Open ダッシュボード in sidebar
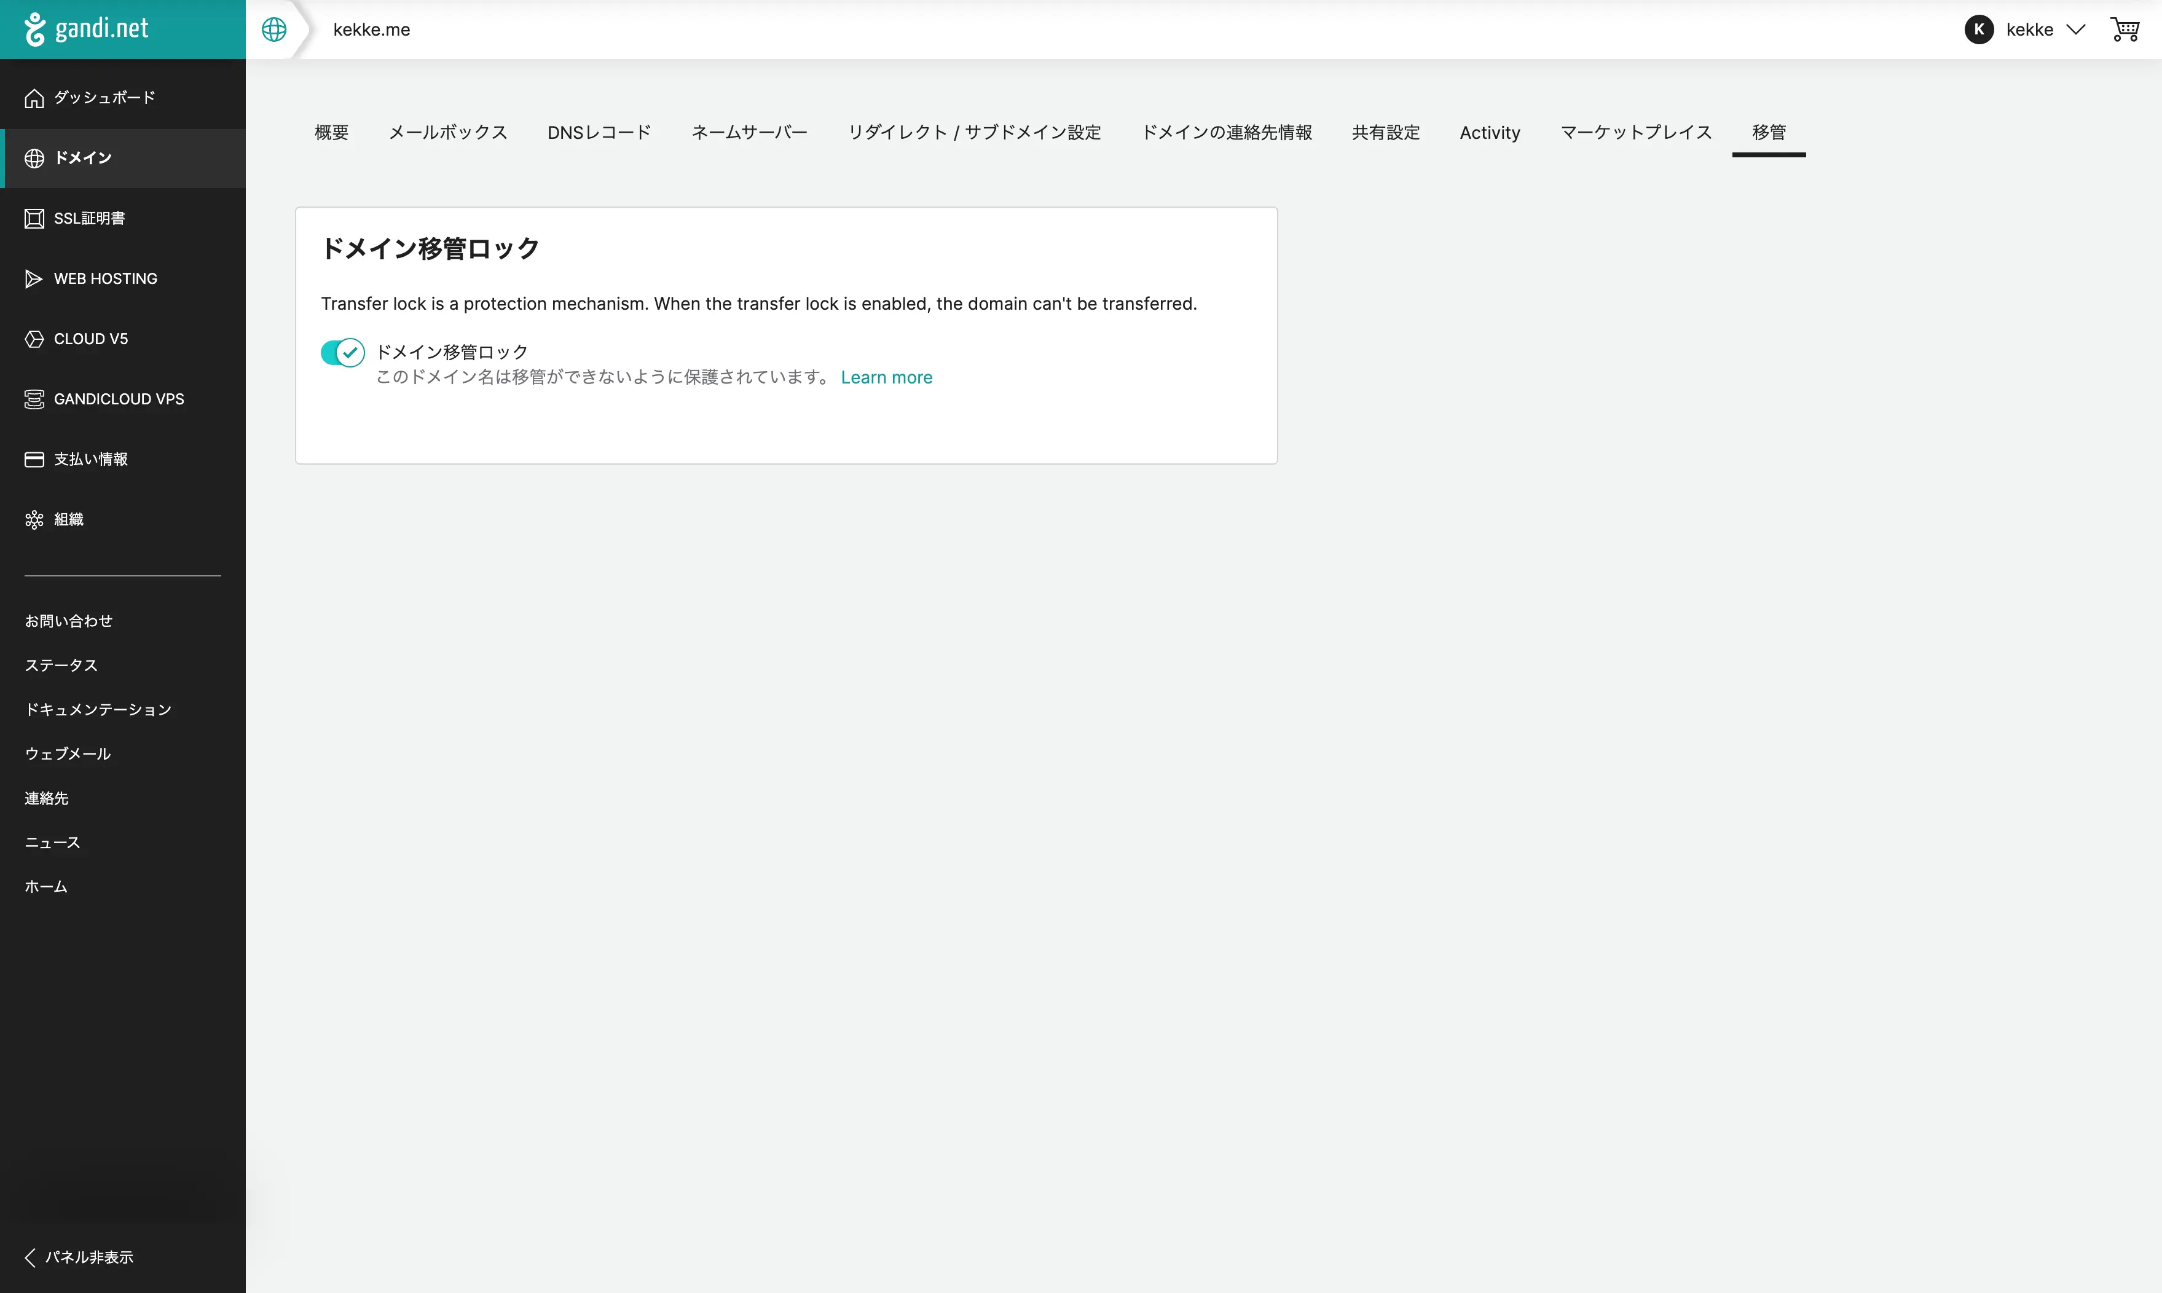Viewport: 2162px width, 1293px height. click(x=104, y=98)
